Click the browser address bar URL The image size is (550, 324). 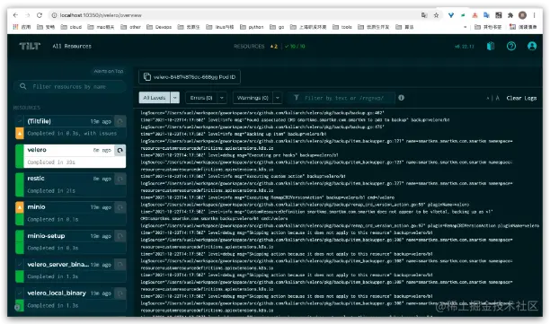pos(101,15)
